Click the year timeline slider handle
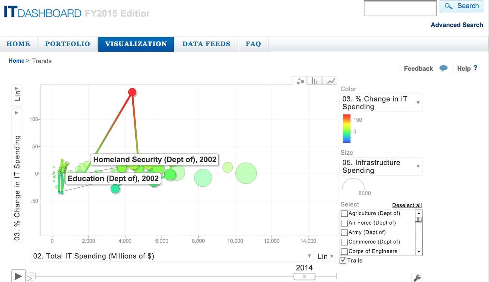The image size is (489, 282). [x=304, y=276]
